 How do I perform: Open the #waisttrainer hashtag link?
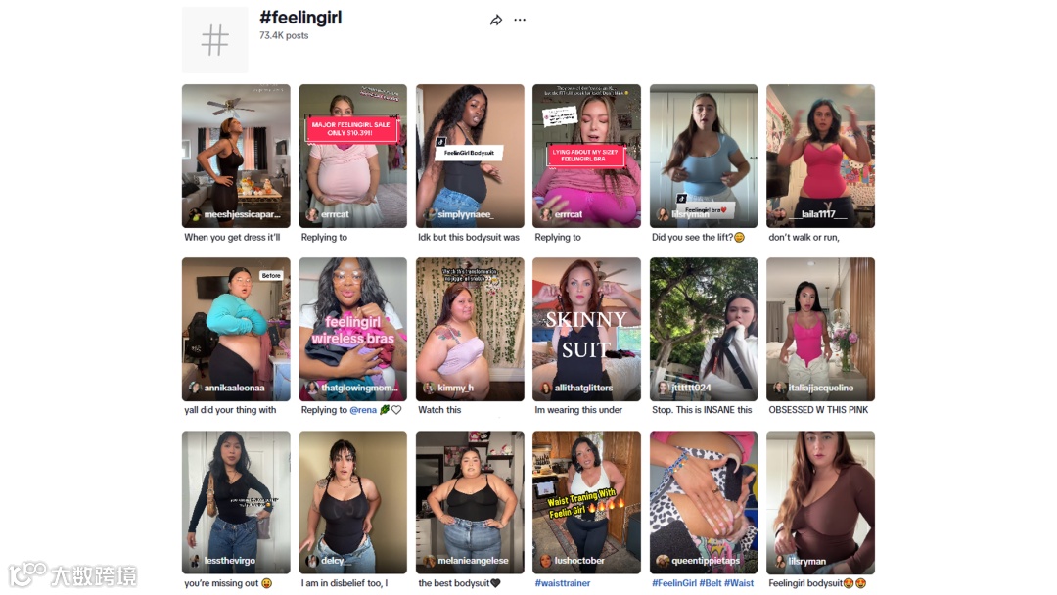(x=562, y=583)
